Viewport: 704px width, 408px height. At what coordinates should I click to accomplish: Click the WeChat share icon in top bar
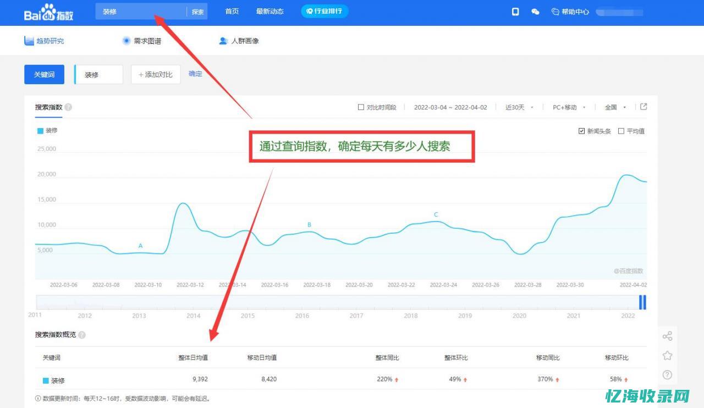(x=535, y=11)
